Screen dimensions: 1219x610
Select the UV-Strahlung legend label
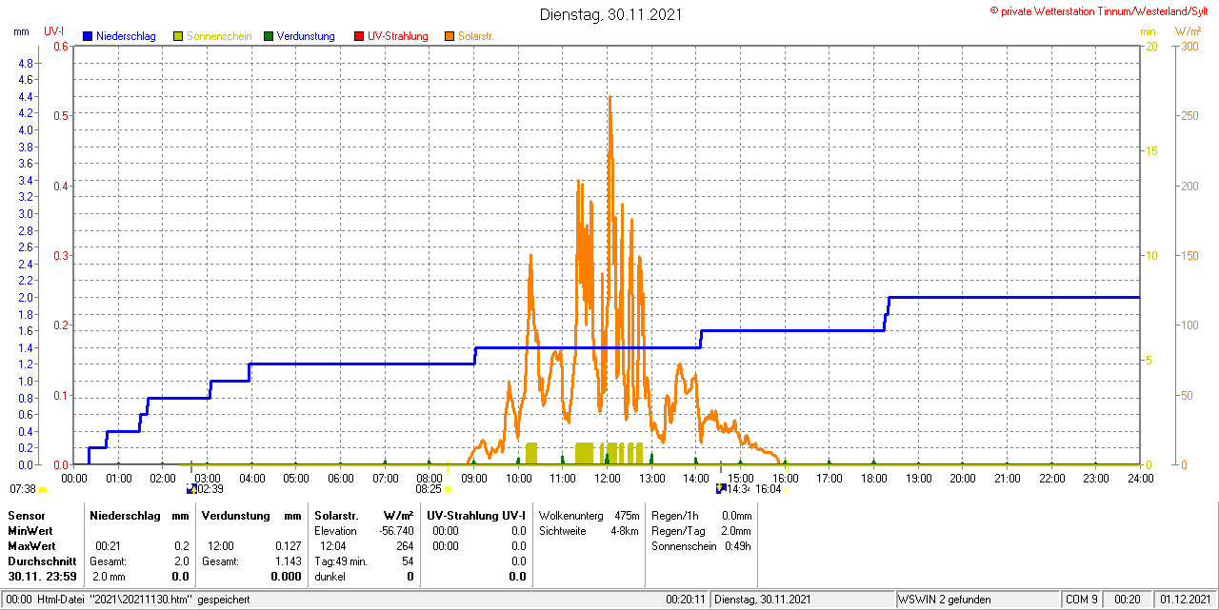(x=397, y=36)
